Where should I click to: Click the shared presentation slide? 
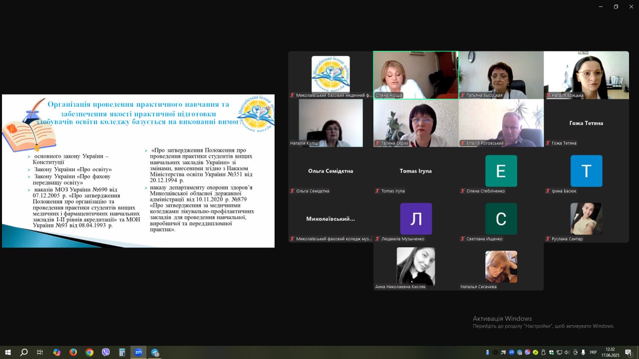(138, 171)
